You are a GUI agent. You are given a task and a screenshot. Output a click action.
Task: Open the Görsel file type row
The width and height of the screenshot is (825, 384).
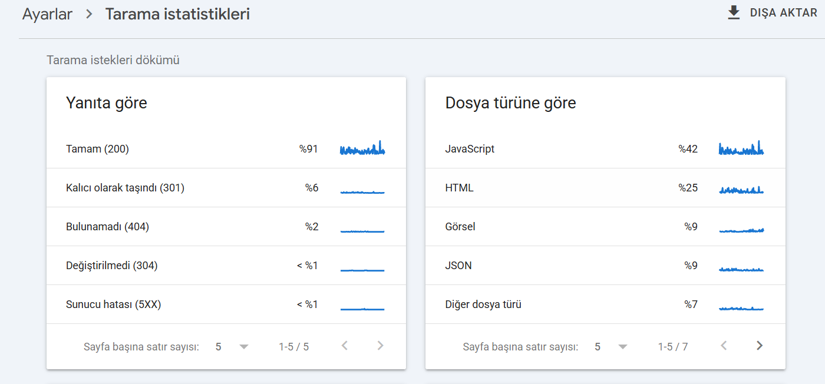click(605, 227)
